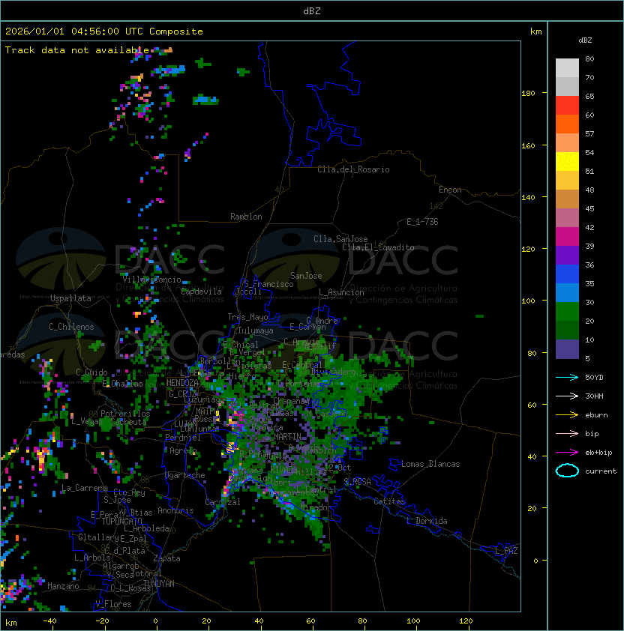Select the magenta eb+bip arrow icon
Screen dimensions: 624x631
[x=567, y=452]
